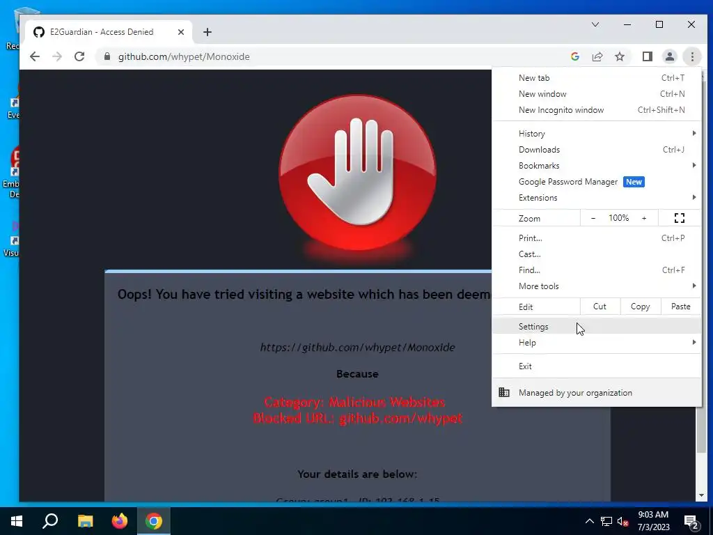Select Cast... from the menu
This screenshot has width=713, height=535.
click(597, 254)
